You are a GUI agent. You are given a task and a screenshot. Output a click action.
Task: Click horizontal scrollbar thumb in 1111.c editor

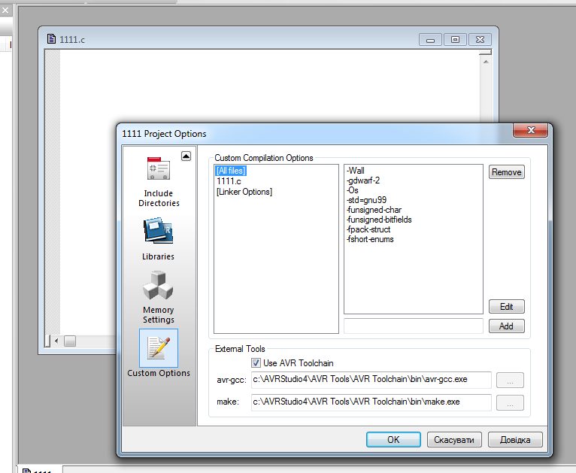tap(70, 341)
